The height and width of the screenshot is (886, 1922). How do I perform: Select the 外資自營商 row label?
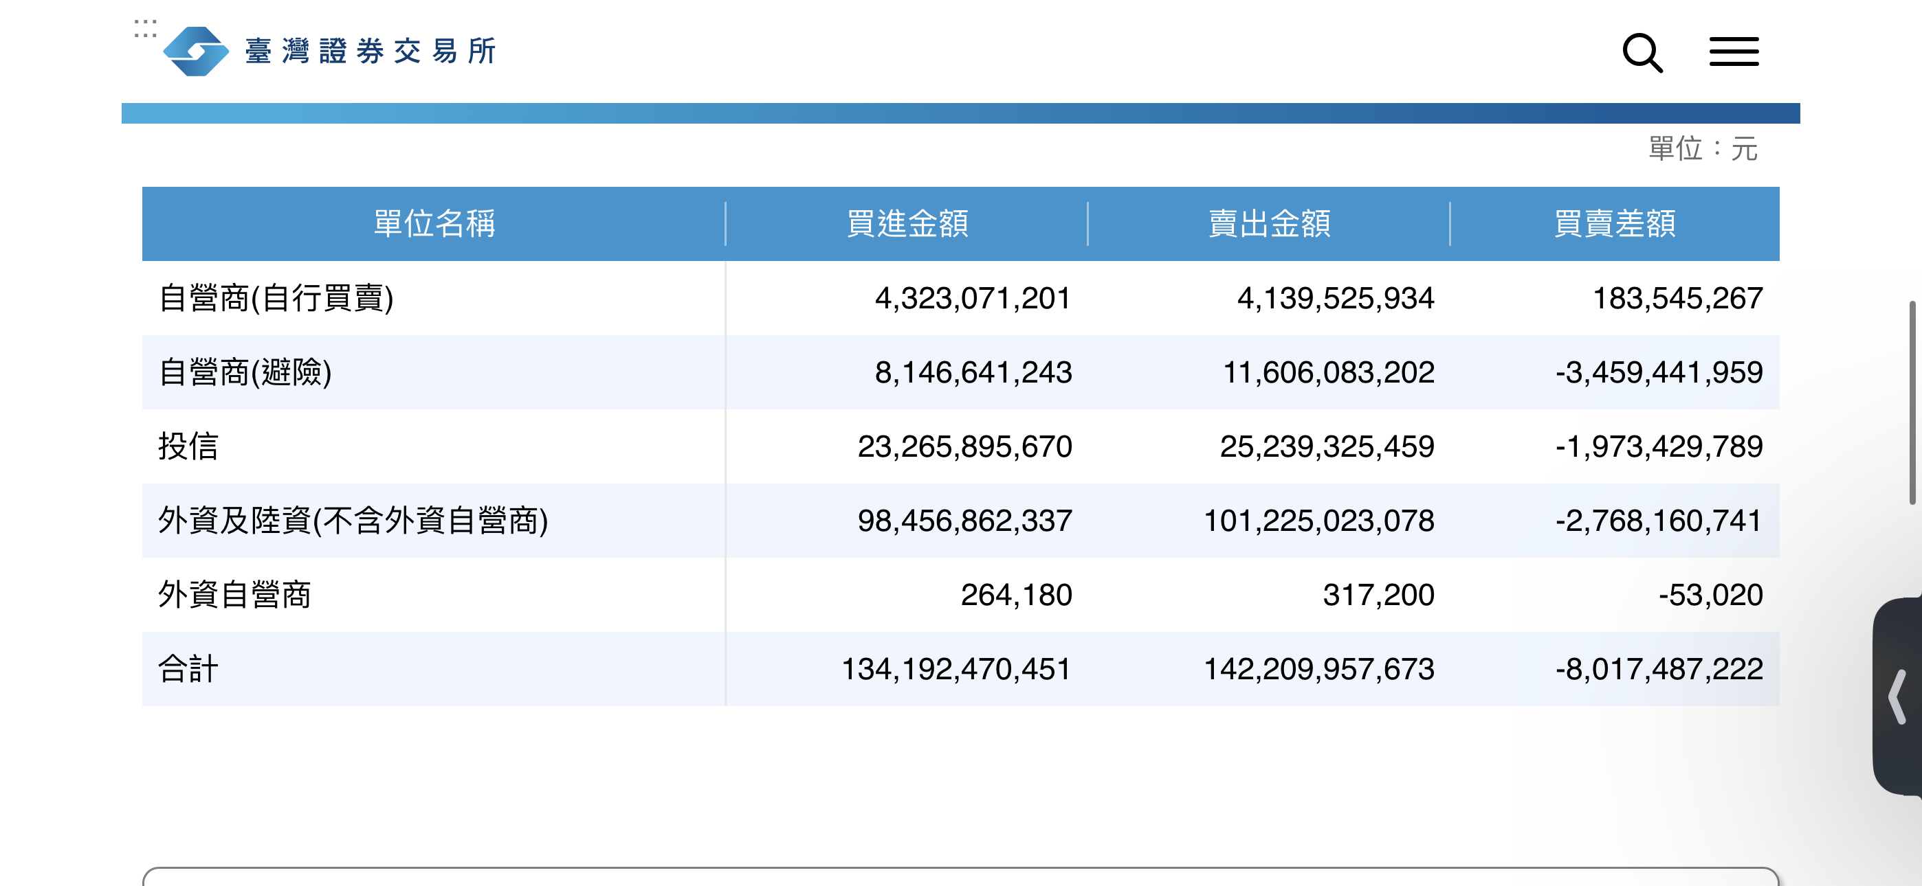coord(234,594)
